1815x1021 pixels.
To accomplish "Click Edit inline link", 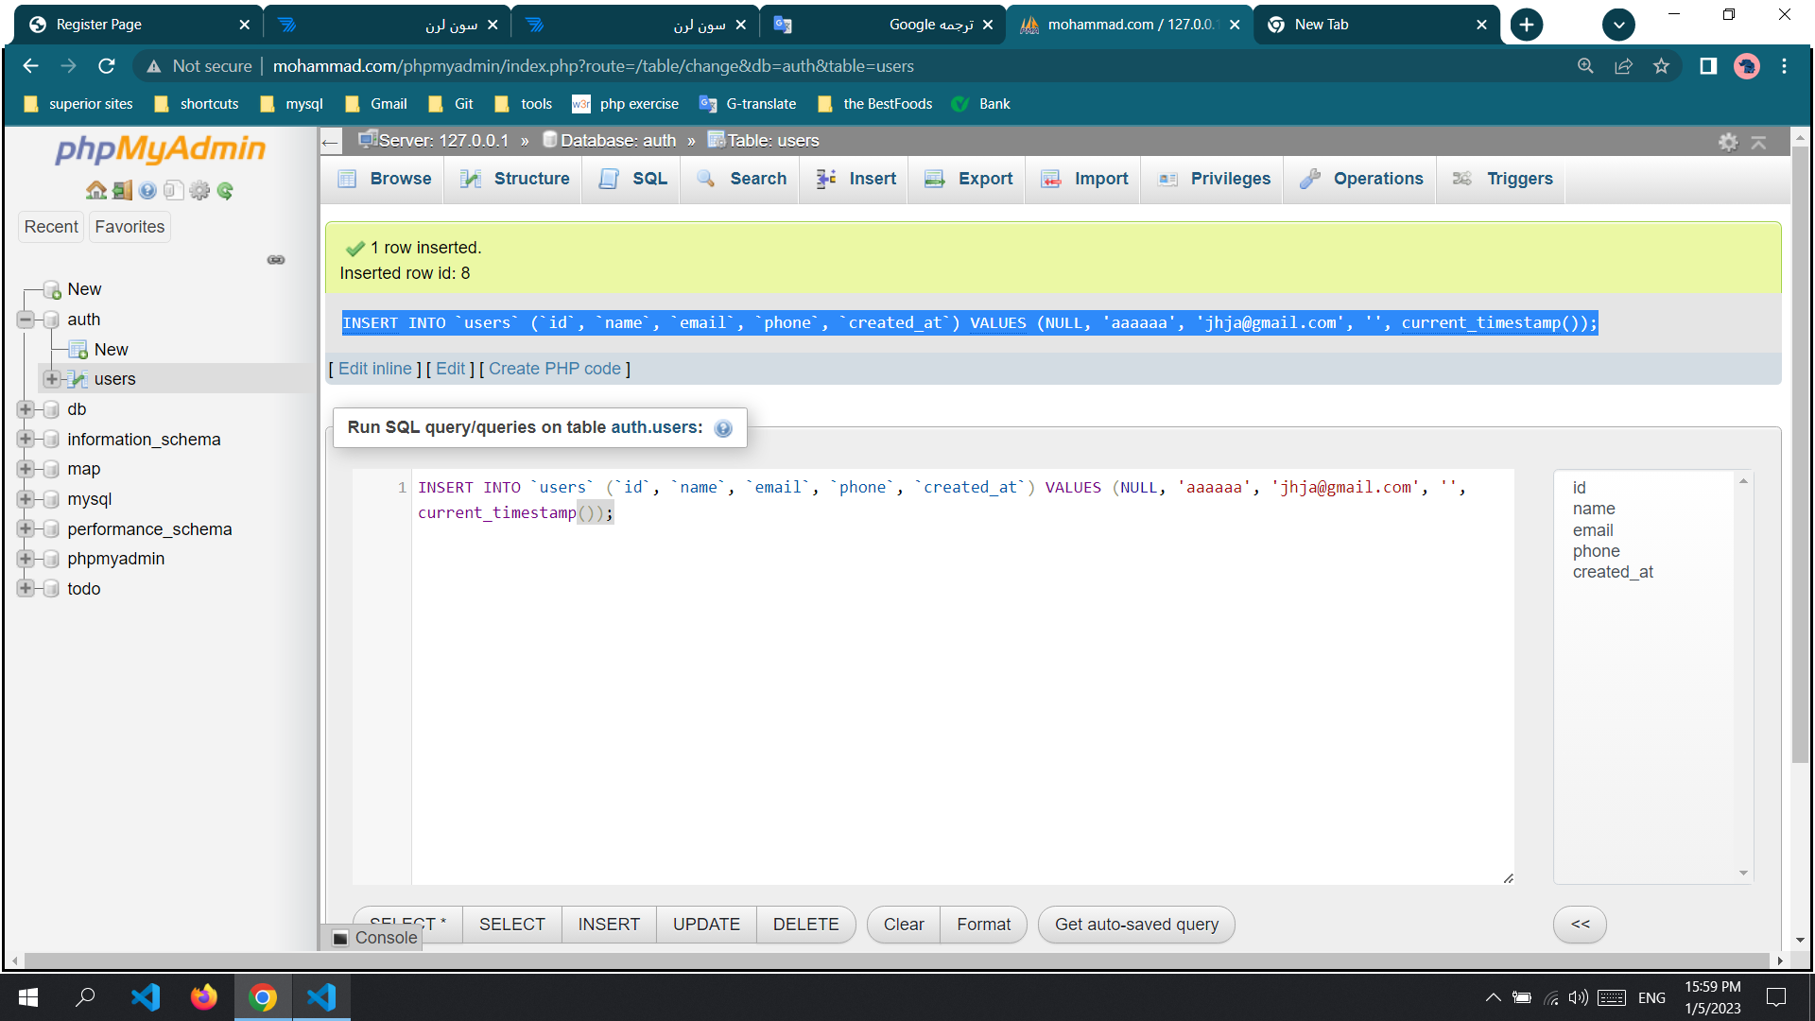I will pos(375,369).
